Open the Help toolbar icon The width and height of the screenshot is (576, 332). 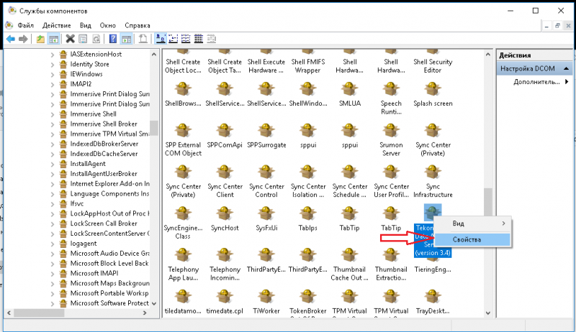[112, 39]
